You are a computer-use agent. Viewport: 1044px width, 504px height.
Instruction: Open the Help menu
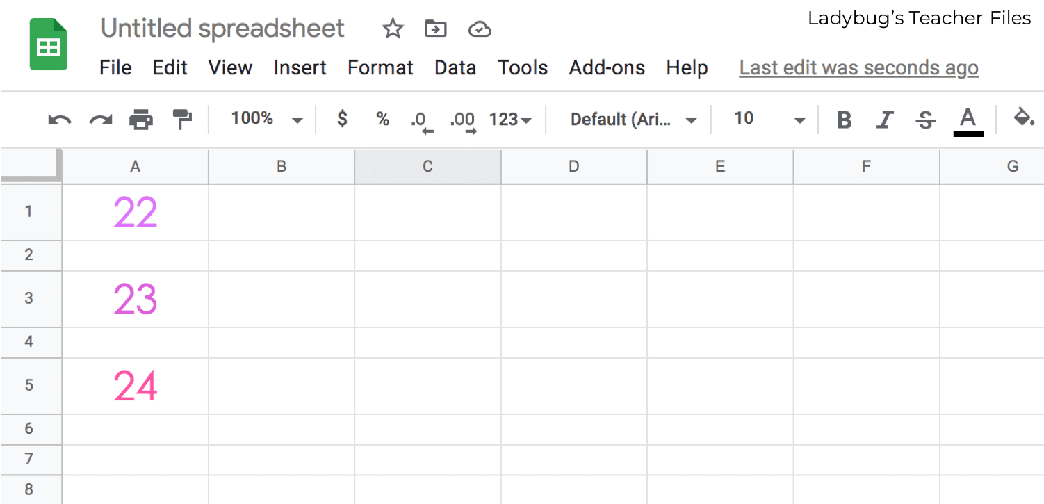(687, 67)
